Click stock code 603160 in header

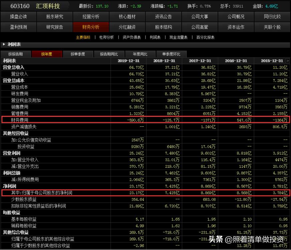pos(20,6)
